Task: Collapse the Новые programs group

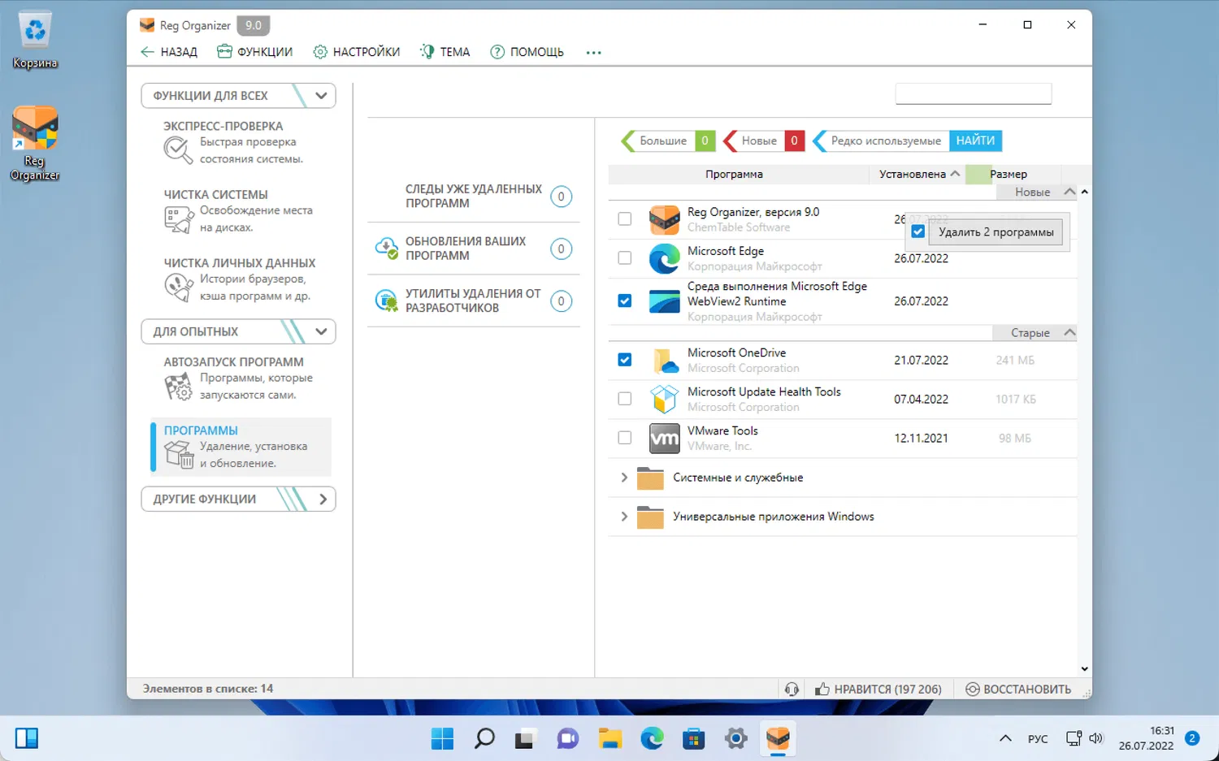Action: pos(1069,192)
